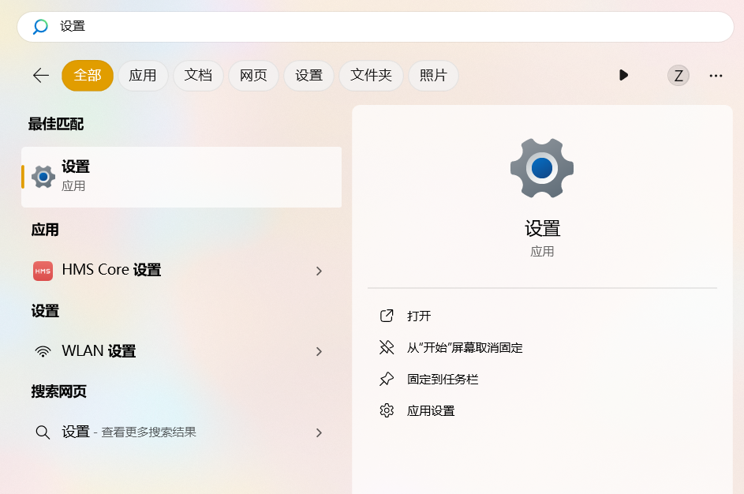744x494 pixels.
Task: Click the unpin icon for Start screen
Action: 387,347
